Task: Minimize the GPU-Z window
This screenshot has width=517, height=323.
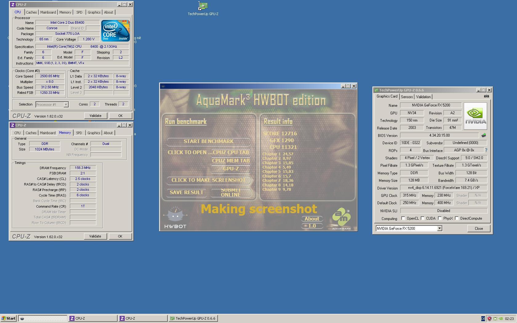Action: (479, 90)
